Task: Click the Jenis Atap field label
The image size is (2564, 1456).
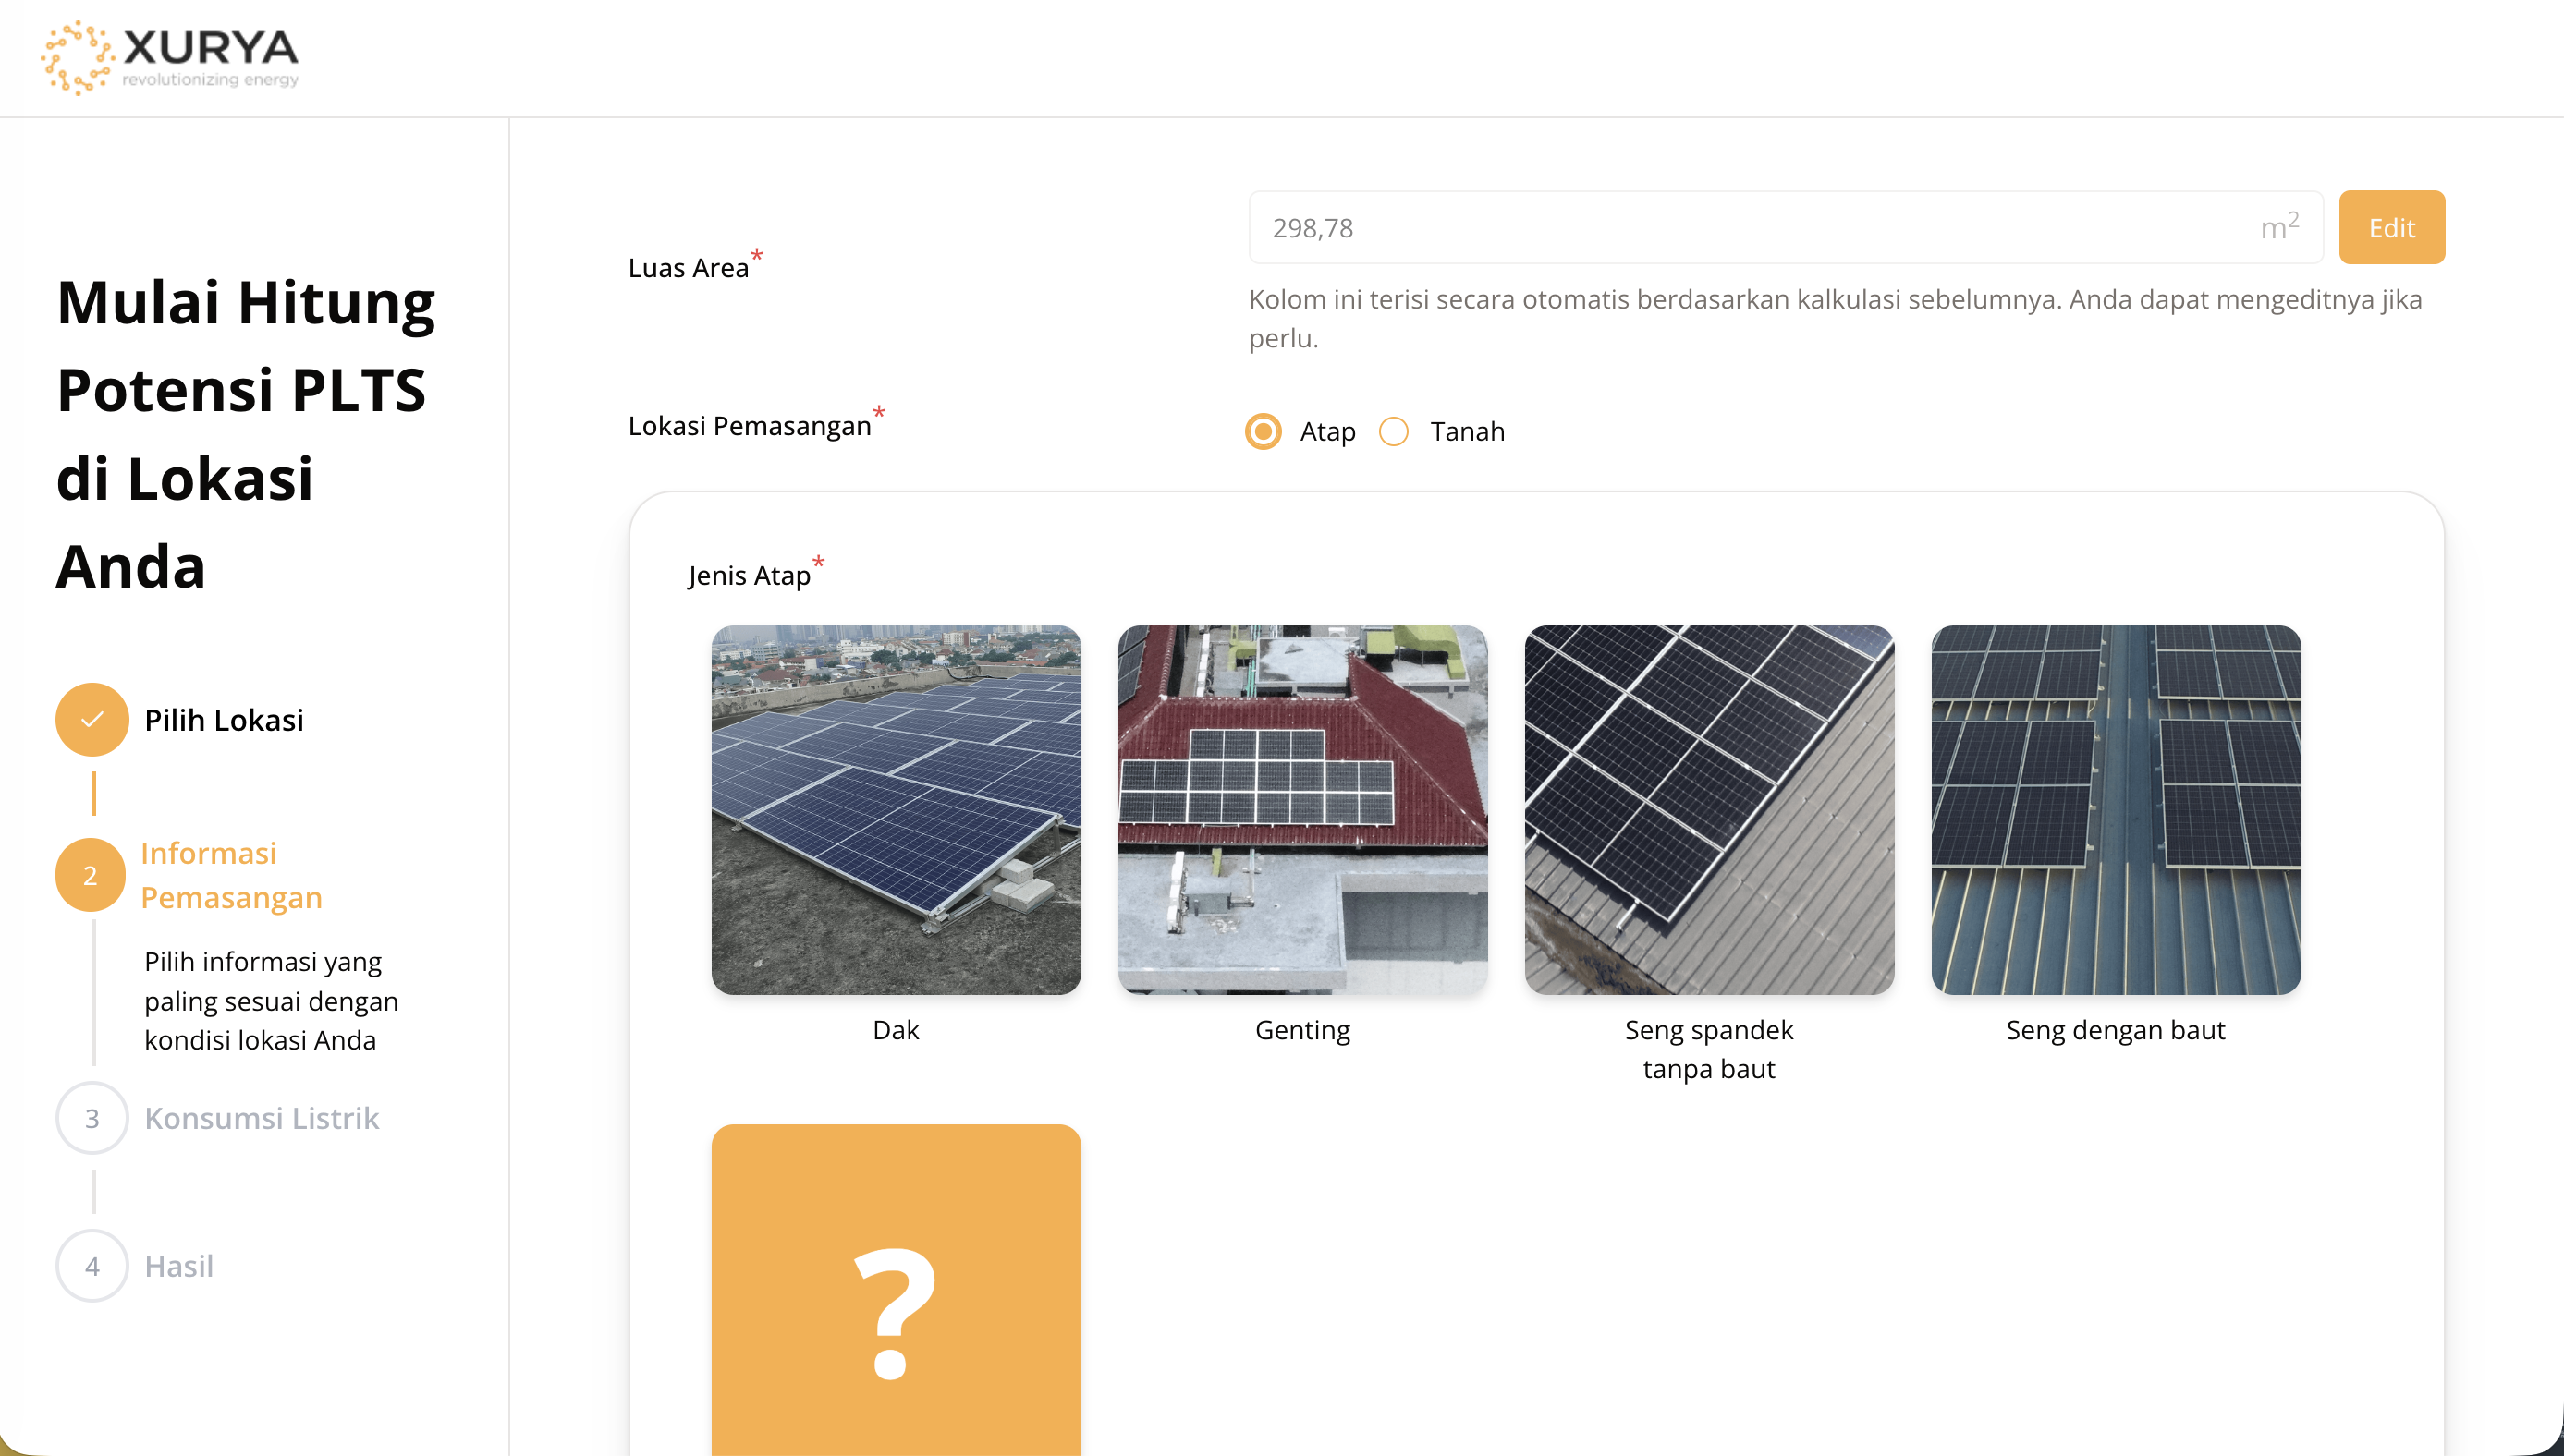Action: 749,575
